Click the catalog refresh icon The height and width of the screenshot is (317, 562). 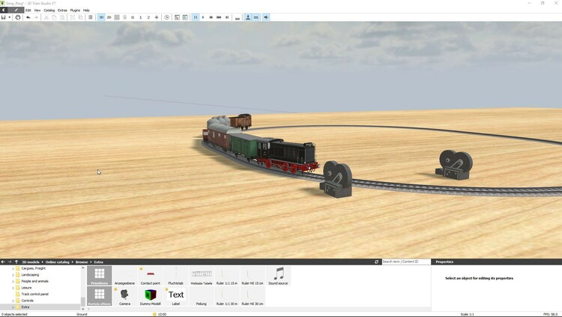click(x=376, y=262)
